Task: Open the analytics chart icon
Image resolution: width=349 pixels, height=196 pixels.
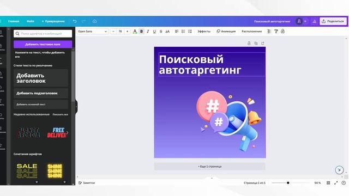Action: pyautogui.click(x=314, y=21)
